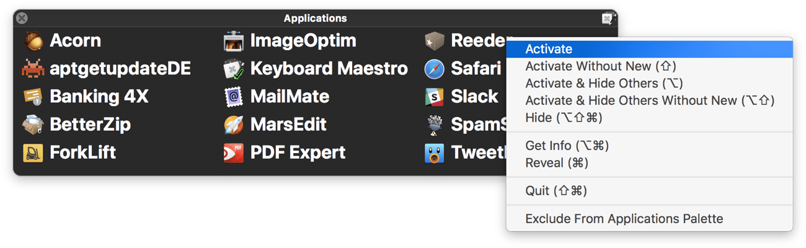Click the BetterZip icon
The height and width of the screenshot is (248, 806).
(x=33, y=125)
